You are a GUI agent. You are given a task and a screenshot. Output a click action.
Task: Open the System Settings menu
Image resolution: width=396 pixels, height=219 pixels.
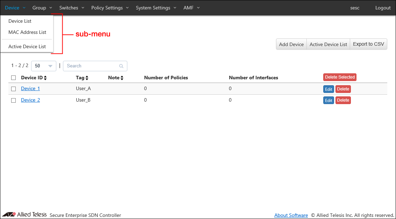156,8
